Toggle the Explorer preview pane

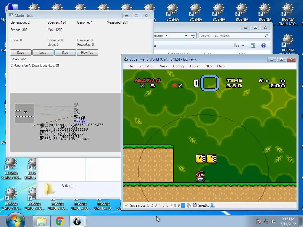[x=253, y=46]
